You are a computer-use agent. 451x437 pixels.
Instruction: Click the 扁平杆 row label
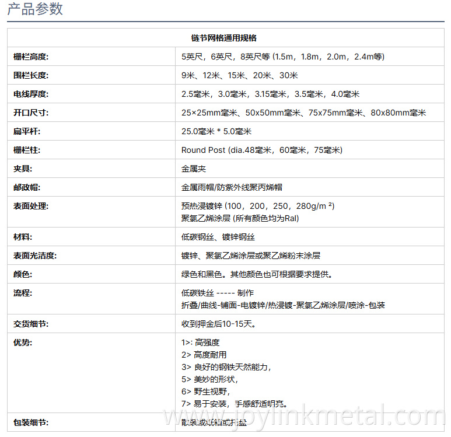click(27, 131)
